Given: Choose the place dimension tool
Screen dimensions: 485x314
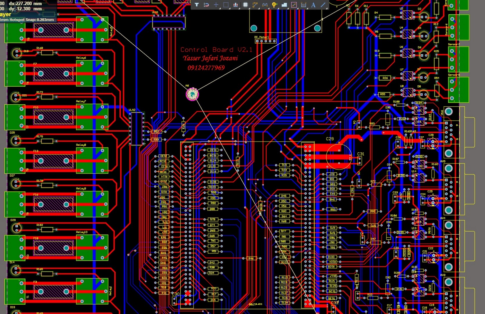Looking at the screenshot, I should [x=304, y=5].
